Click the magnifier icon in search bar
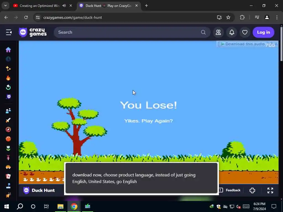 tap(203, 32)
